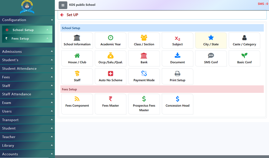Expand the School Setup submenu arrow
The height and width of the screenshot is (158, 269).
pos(47,30)
